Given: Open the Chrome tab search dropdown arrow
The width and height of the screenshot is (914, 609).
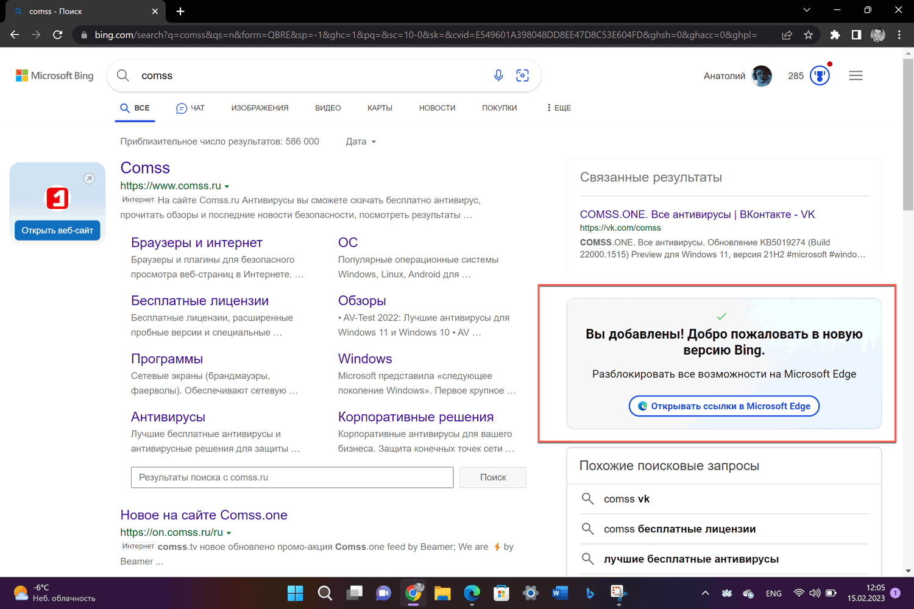Looking at the screenshot, I should pyautogui.click(x=807, y=10).
